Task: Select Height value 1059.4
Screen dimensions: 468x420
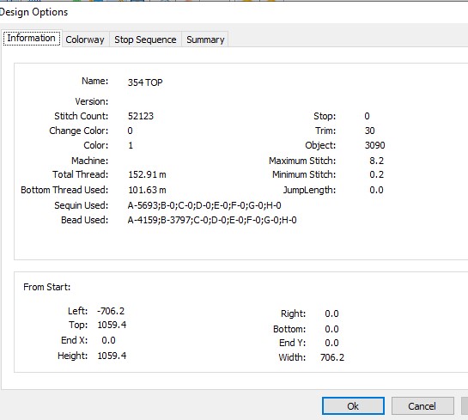Action: tap(112, 356)
